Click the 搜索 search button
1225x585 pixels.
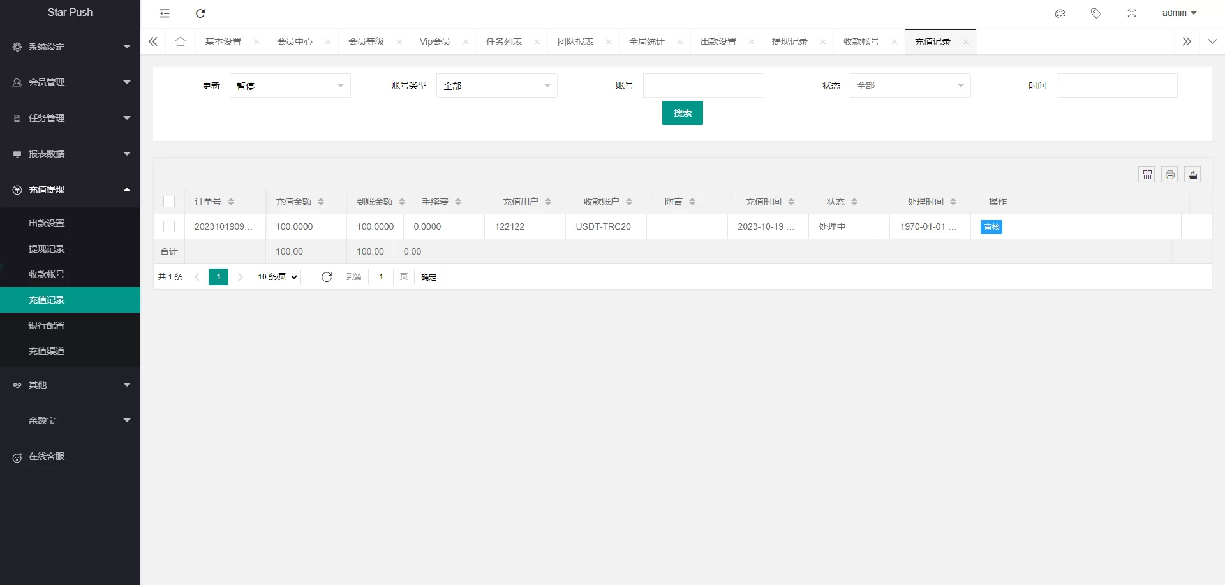pyautogui.click(x=682, y=112)
